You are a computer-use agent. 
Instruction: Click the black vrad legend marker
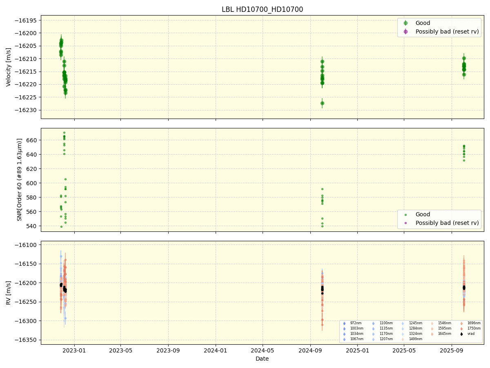[x=461, y=334]
